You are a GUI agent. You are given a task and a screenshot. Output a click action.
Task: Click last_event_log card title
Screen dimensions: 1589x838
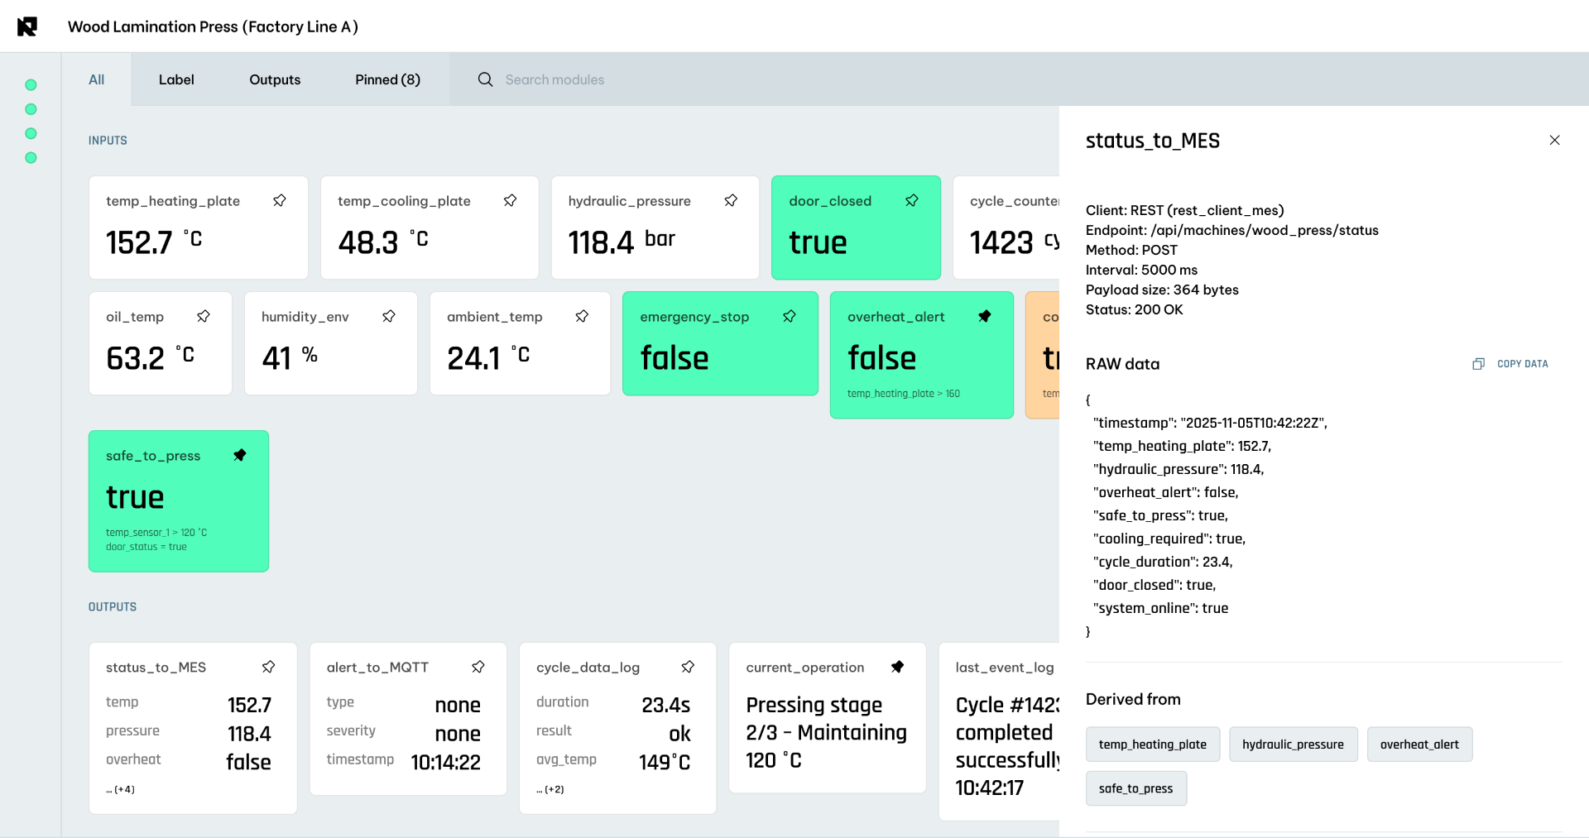point(1005,668)
